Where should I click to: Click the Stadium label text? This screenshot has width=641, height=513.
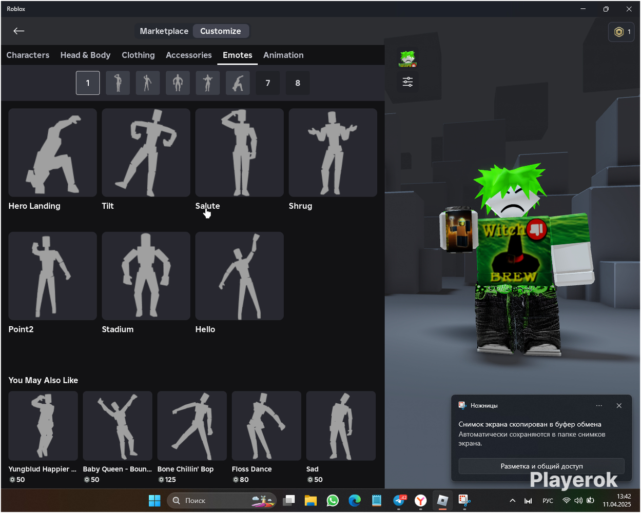click(118, 329)
